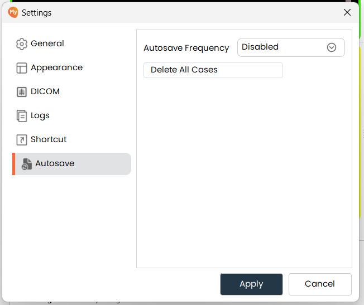The image size is (364, 305).
Task: Click the arrow icon beside Shortcut
Action: pos(22,140)
